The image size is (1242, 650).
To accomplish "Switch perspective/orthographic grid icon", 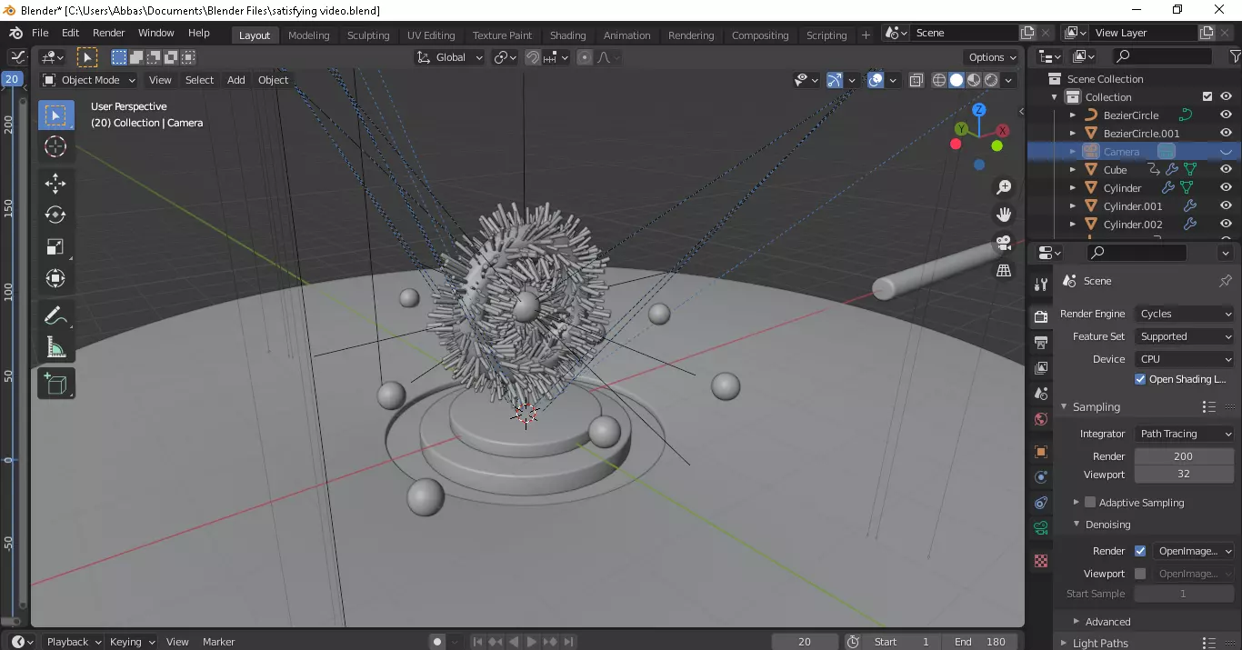I will 1004,270.
